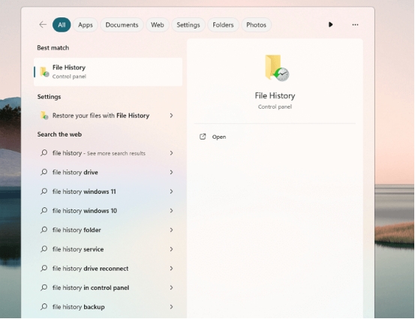Click the icon beside Restore your files

pos(44,116)
